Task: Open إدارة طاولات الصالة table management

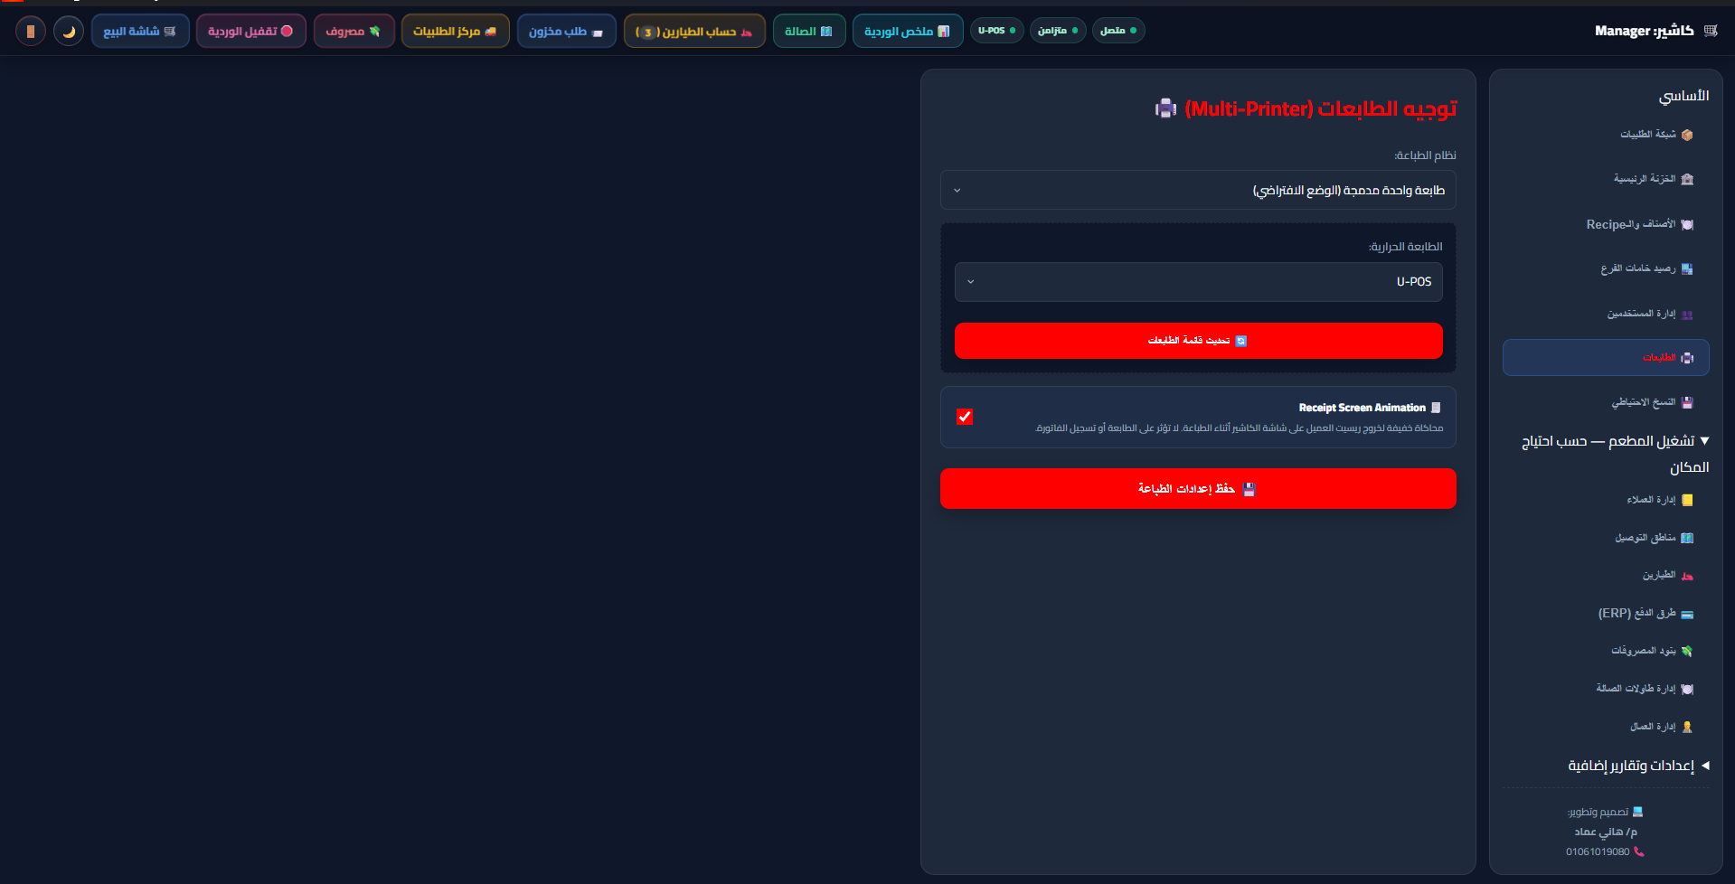Action: click(1606, 689)
